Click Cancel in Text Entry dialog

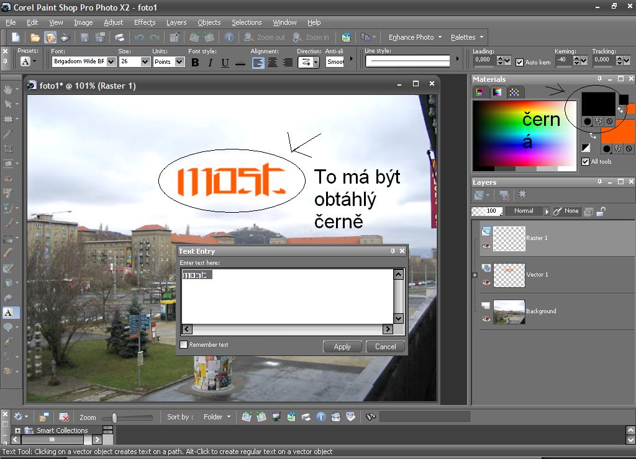[385, 347]
